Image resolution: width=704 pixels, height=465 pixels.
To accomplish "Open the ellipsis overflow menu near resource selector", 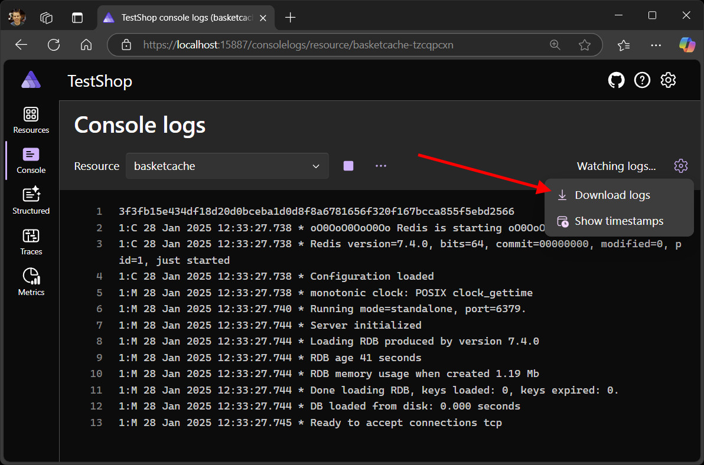I will point(380,166).
